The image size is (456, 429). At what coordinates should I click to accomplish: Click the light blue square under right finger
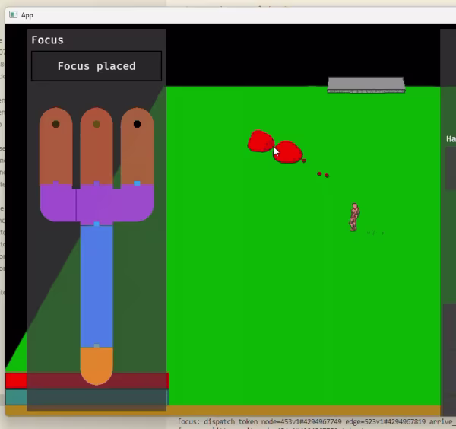coord(137,183)
